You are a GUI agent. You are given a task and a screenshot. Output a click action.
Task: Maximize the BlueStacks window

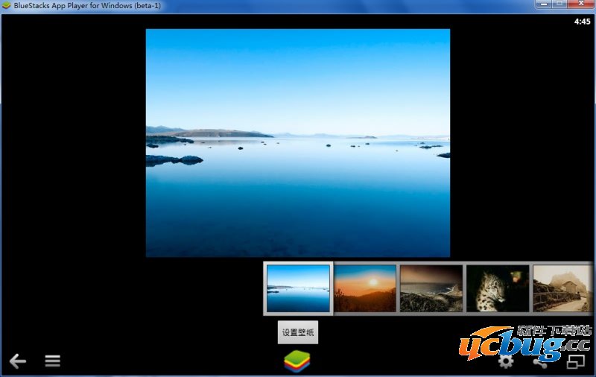point(559,4)
